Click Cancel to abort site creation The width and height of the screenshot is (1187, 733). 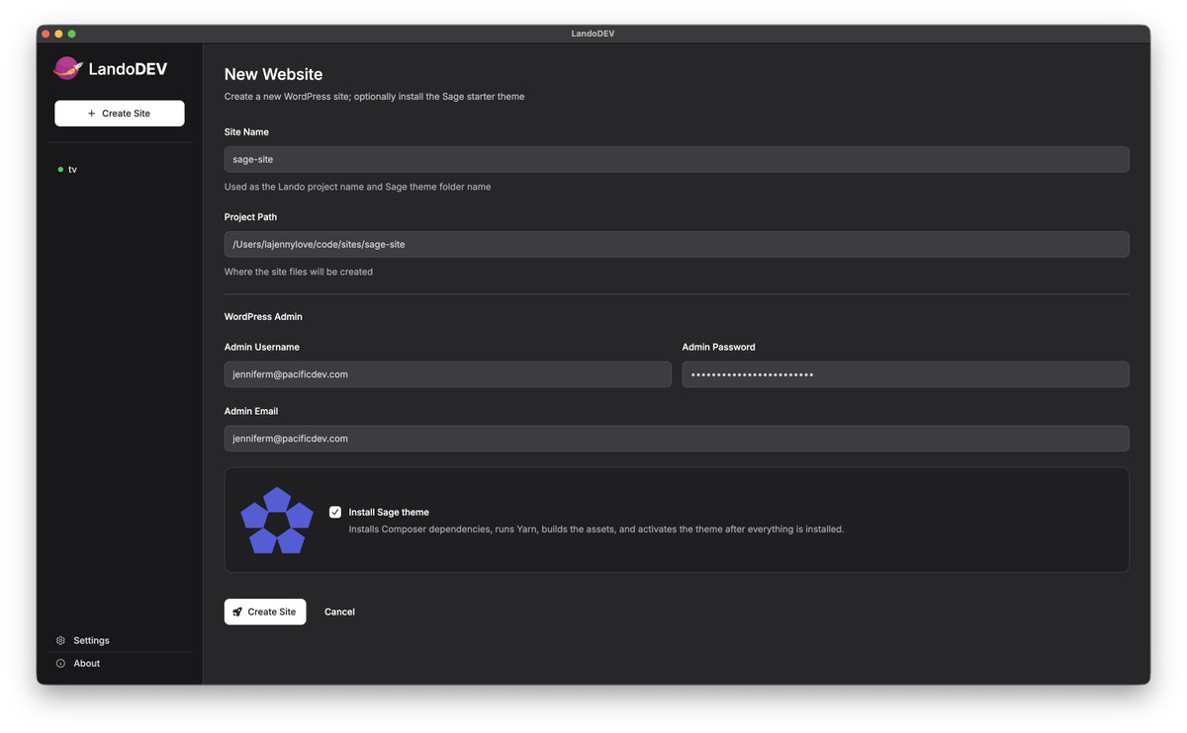[x=339, y=611]
